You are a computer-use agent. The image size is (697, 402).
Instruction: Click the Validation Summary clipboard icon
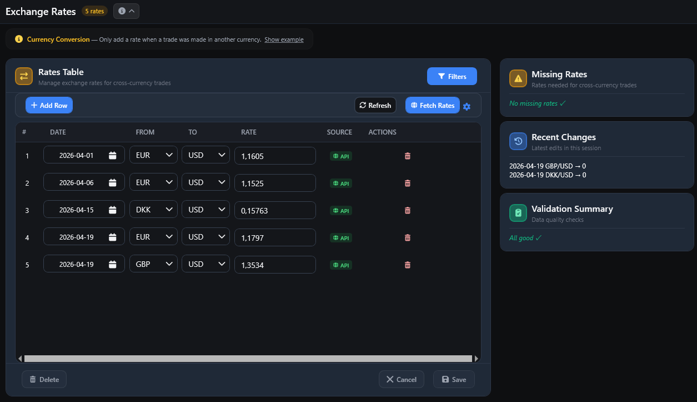pyautogui.click(x=518, y=214)
